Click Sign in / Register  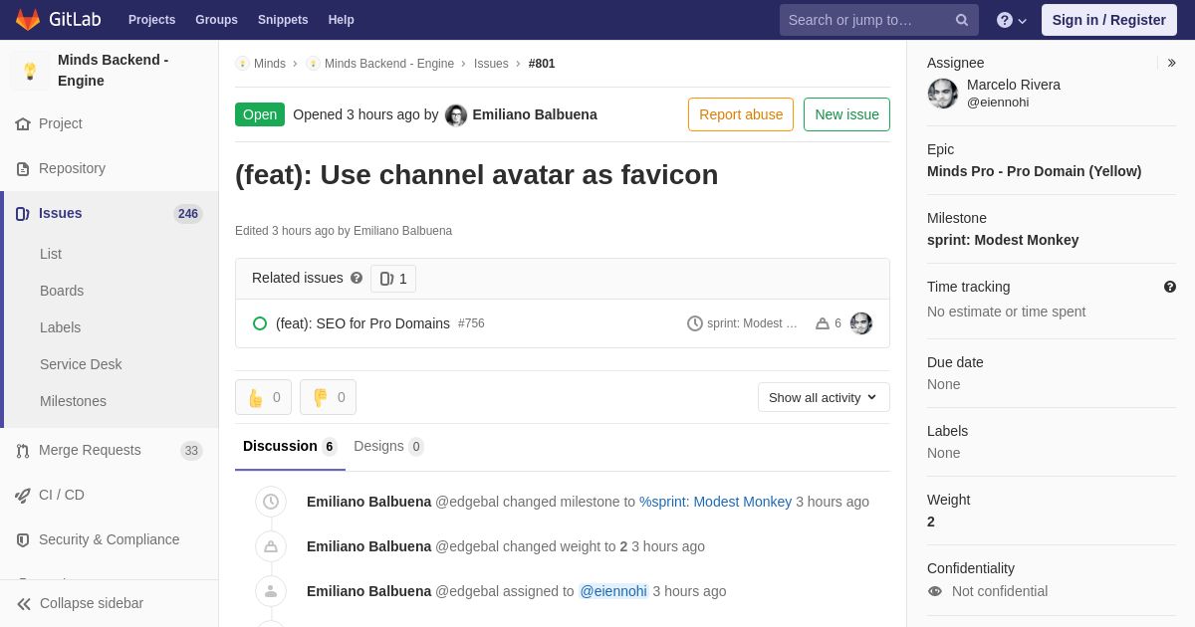point(1108,20)
